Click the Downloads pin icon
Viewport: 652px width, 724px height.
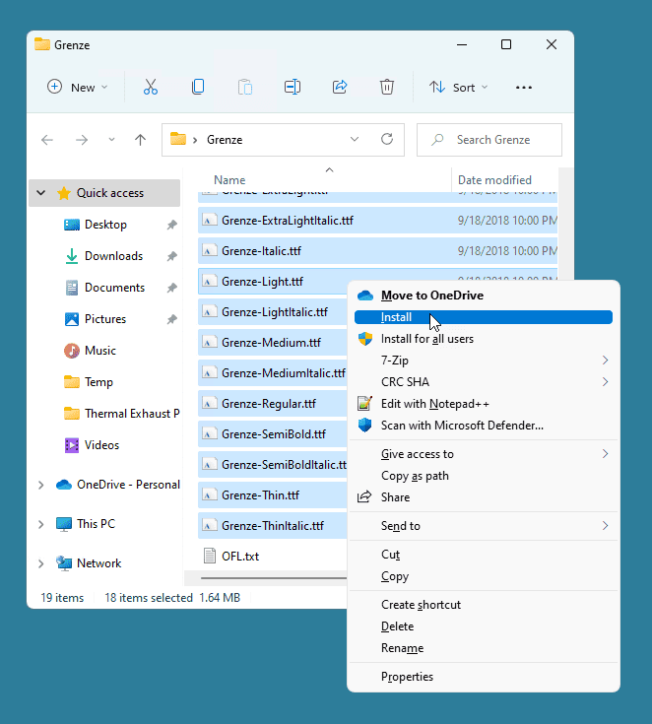pos(171,256)
